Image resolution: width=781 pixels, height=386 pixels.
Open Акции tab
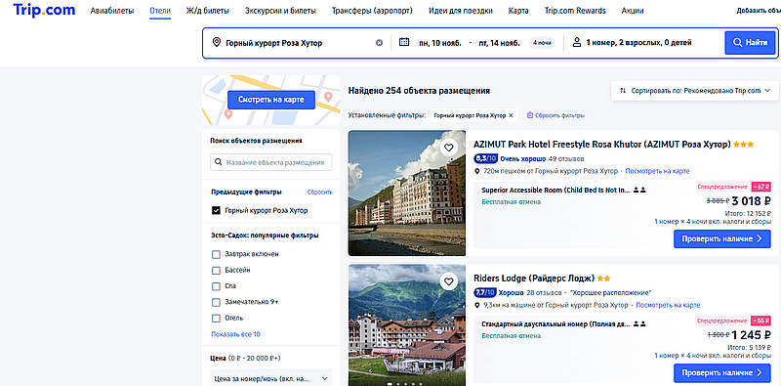click(633, 11)
